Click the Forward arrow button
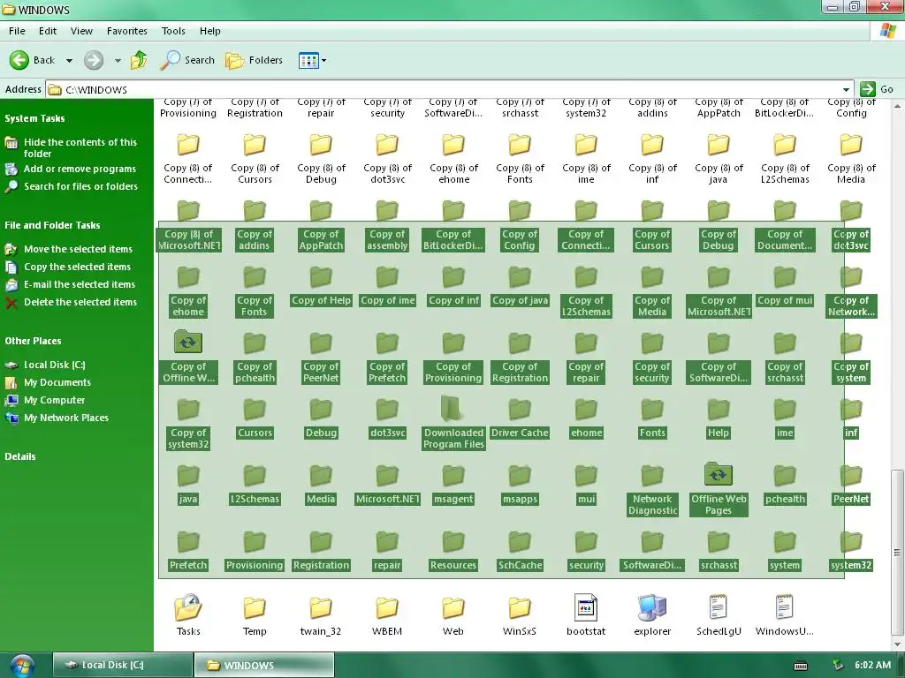This screenshot has height=678, width=905. pos(94,60)
